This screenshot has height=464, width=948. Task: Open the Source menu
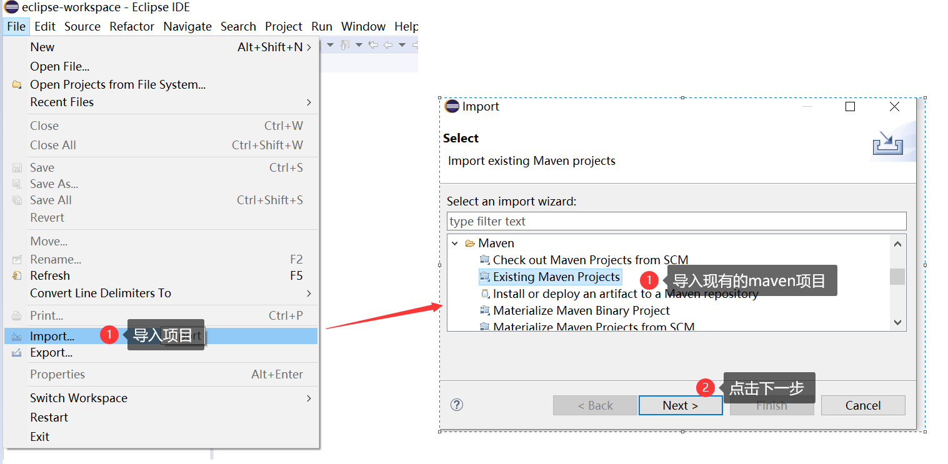(82, 26)
